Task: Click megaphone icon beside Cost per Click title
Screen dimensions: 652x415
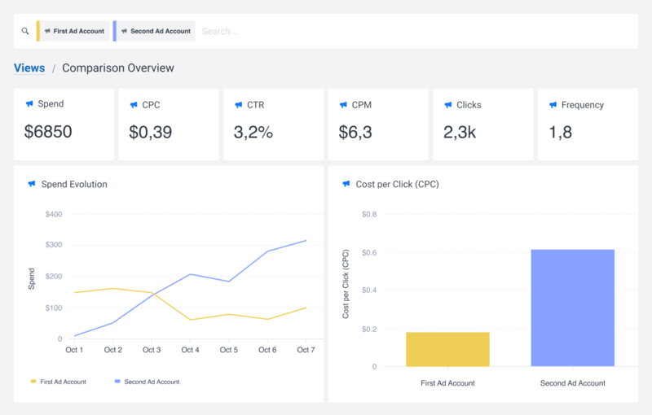Action: click(346, 184)
